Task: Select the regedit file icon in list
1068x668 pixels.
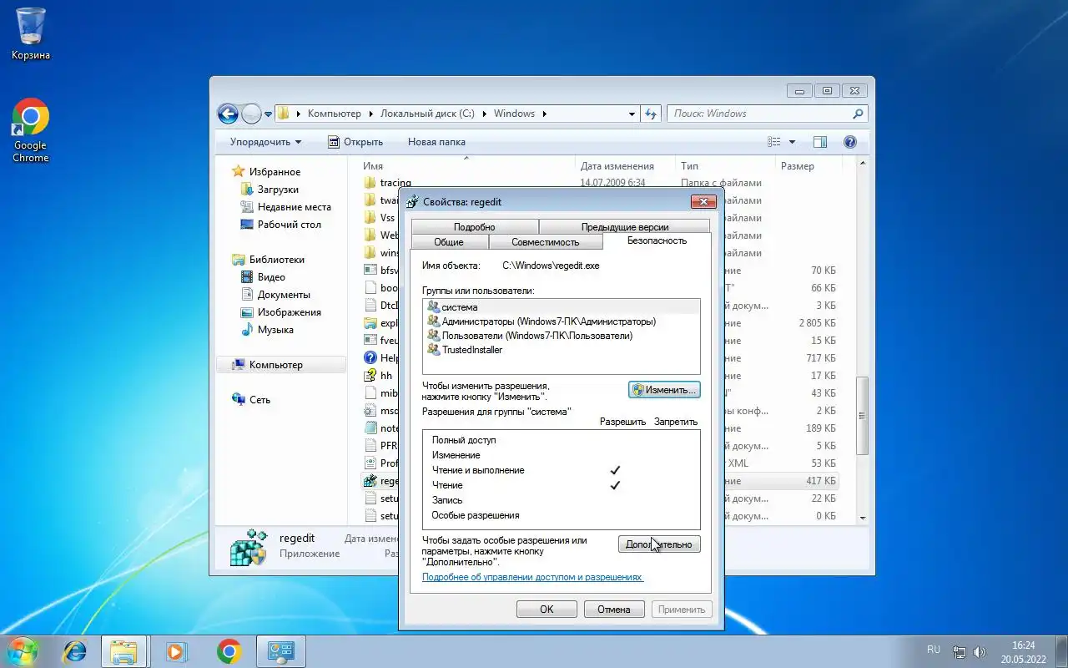Action: coord(371,481)
